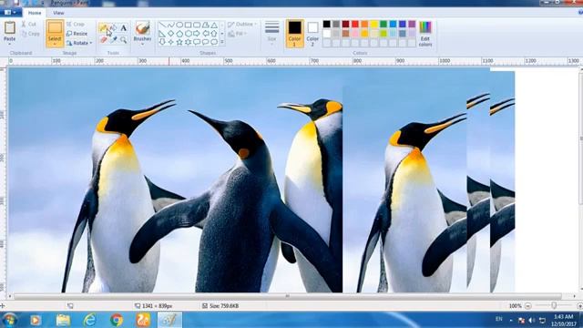This screenshot has height=328, width=583.
Task: Switch to the Home tab
Action: (x=35, y=13)
